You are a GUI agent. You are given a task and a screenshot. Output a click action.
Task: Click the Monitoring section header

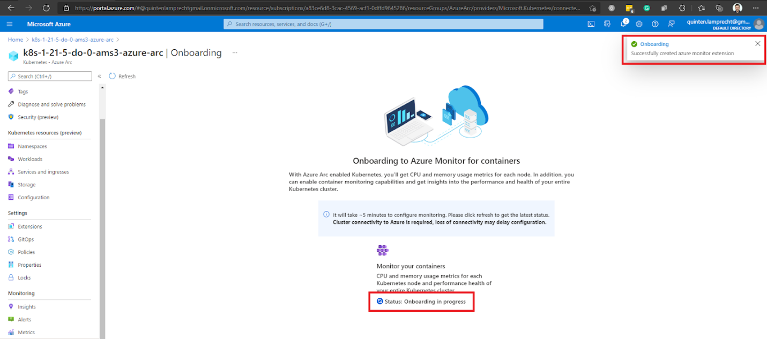[21, 293]
